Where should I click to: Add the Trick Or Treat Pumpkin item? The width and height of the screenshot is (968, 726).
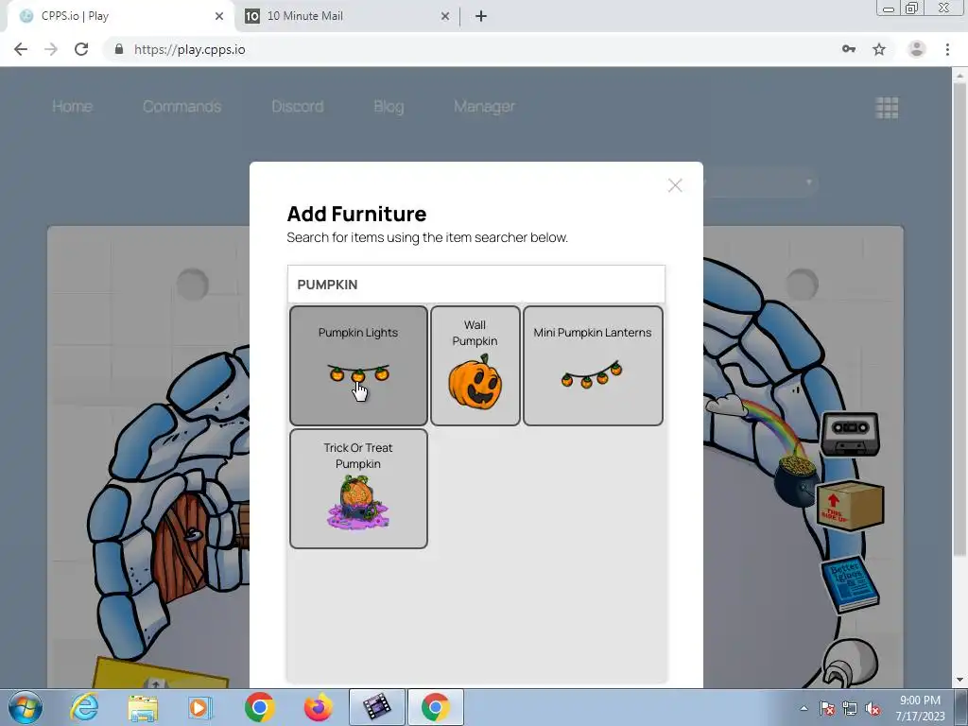358,489
